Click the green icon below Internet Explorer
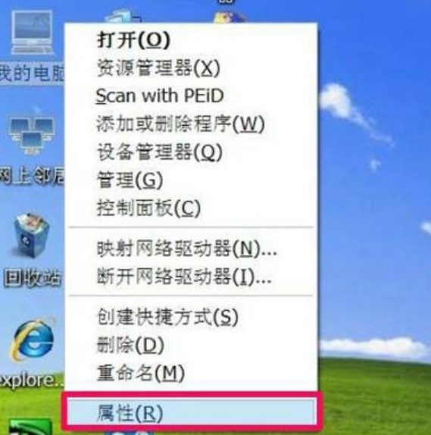The image size is (431, 435). [x=30, y=427]
